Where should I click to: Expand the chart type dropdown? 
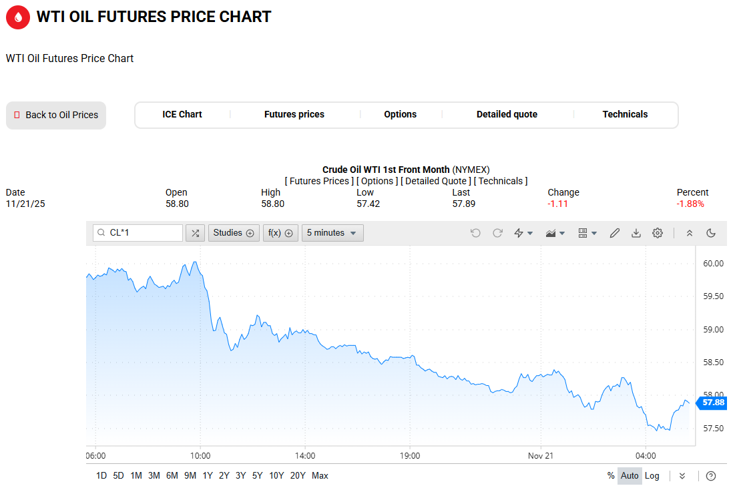click(555, 233)
